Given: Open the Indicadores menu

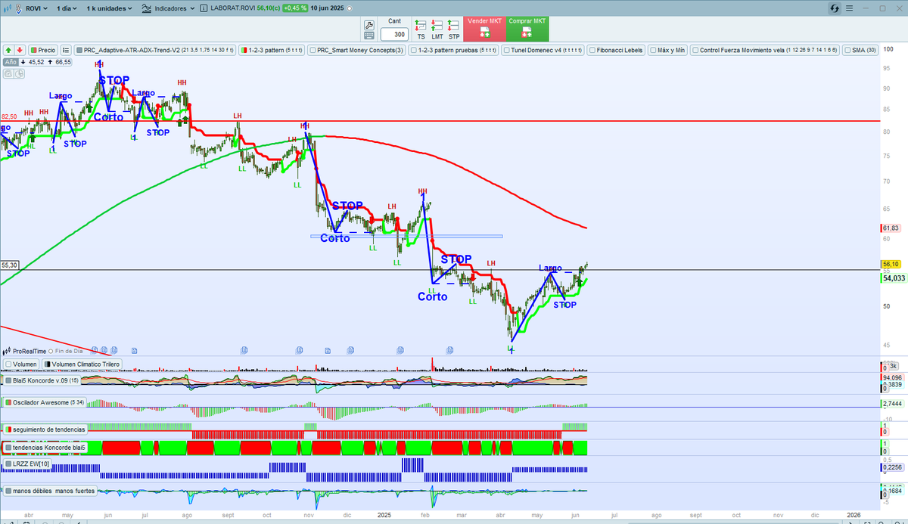Looking at the screenshot, I should click(x=167, y=8).
